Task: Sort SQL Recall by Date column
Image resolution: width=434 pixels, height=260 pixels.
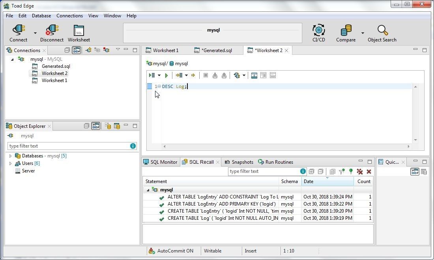Action: click(327, 181)
